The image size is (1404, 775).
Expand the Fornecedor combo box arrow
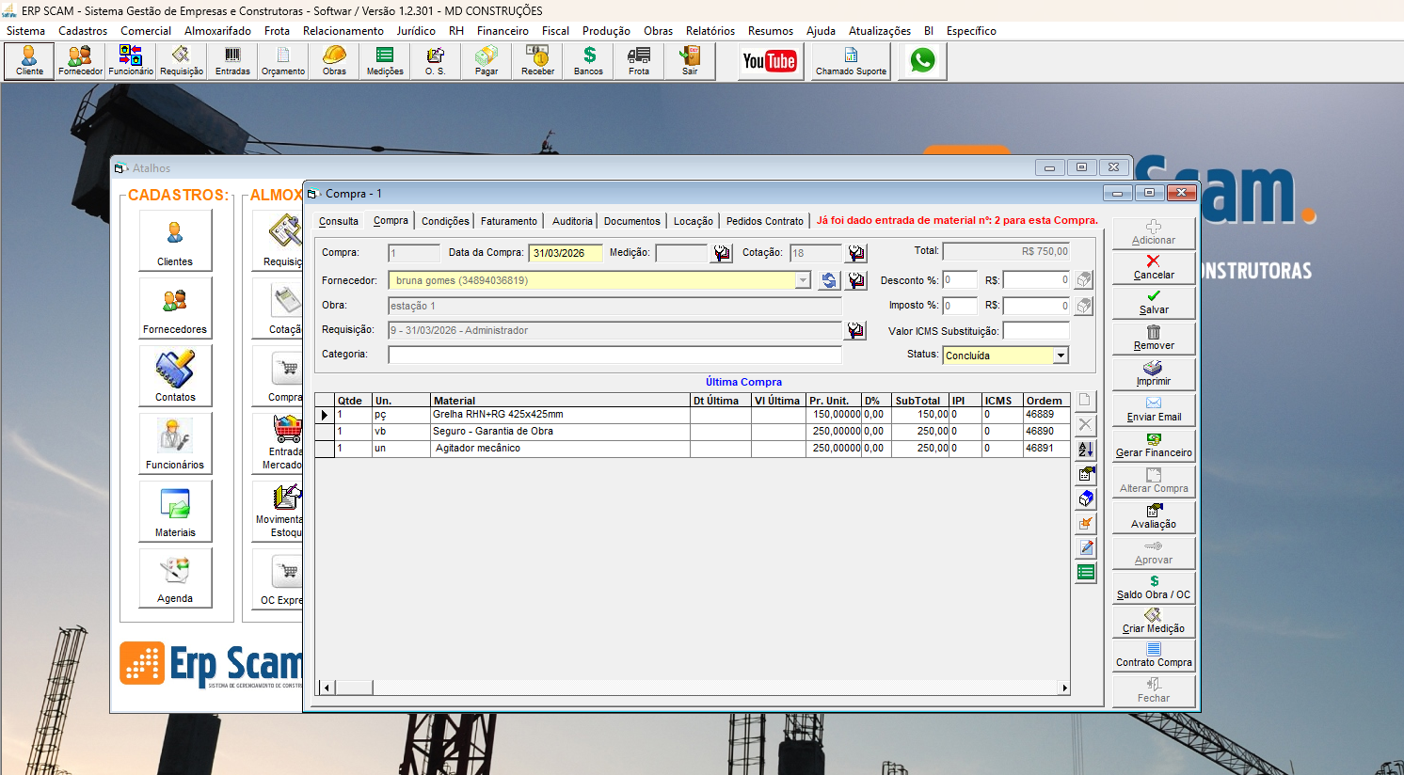803,280
